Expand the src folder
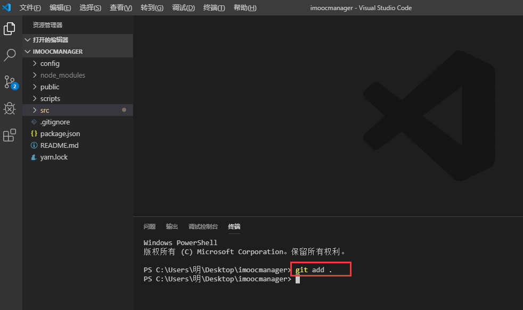The width and height of the screenshot is (523, 310). coord(45,110)
